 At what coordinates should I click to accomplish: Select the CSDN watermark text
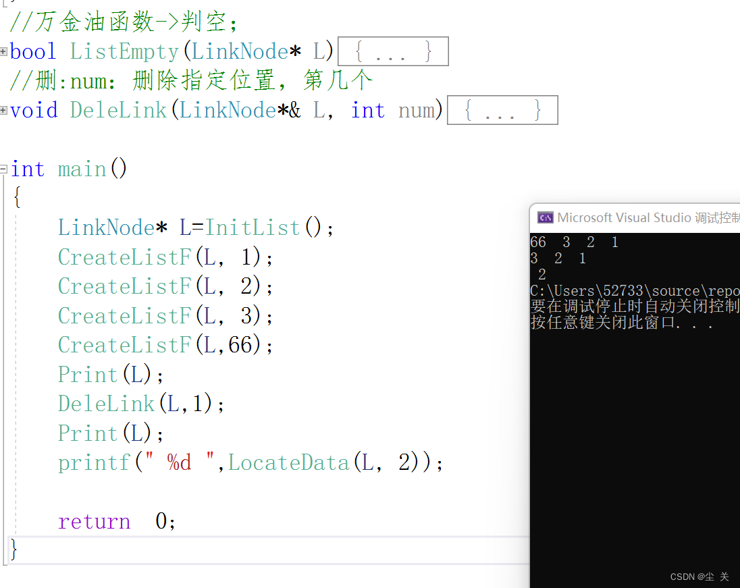click(699, 576)
